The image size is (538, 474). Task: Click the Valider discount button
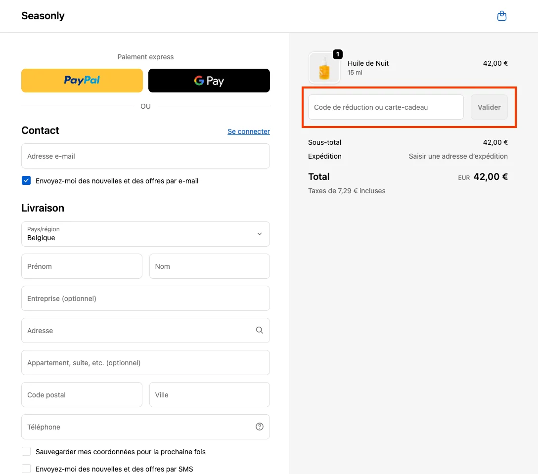pyautogui.click(x=489, y=107)
